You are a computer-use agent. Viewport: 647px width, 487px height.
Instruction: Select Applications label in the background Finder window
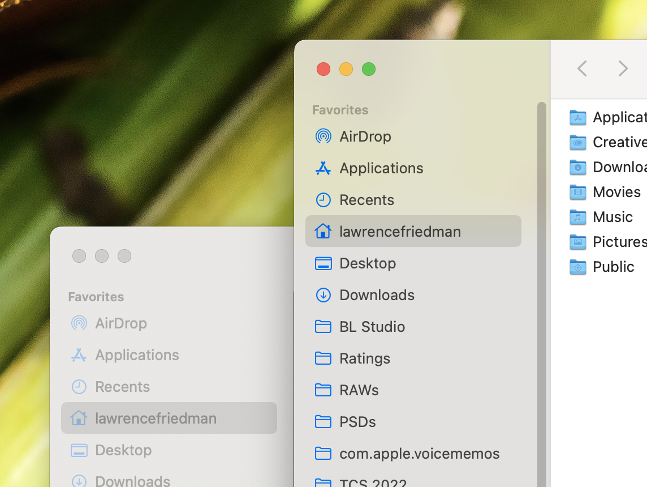137,355
